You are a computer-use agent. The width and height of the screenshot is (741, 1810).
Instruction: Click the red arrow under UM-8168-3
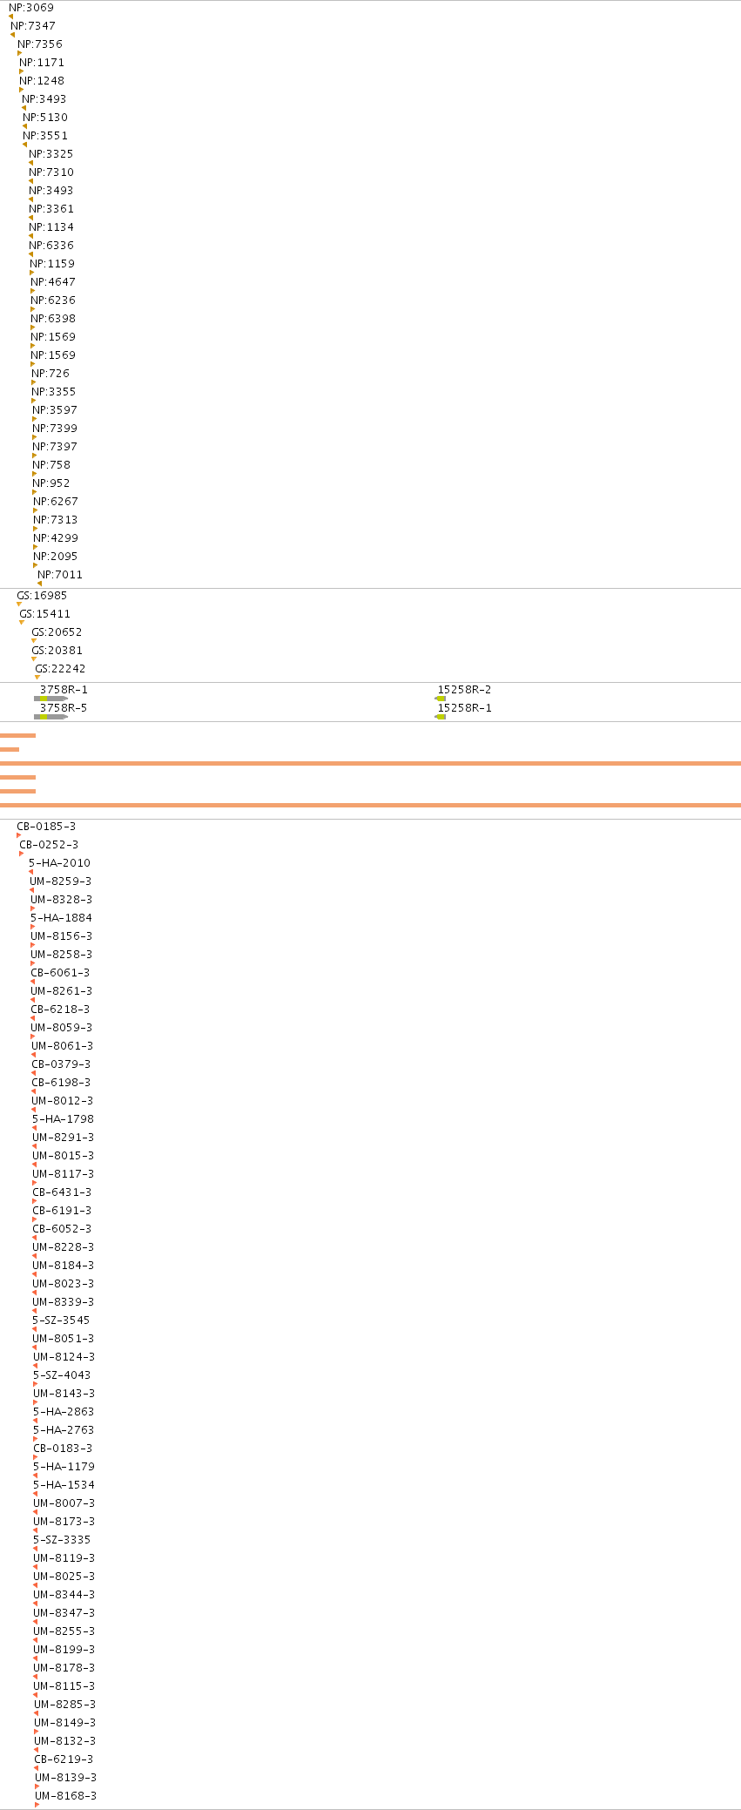coord(37,1805)
